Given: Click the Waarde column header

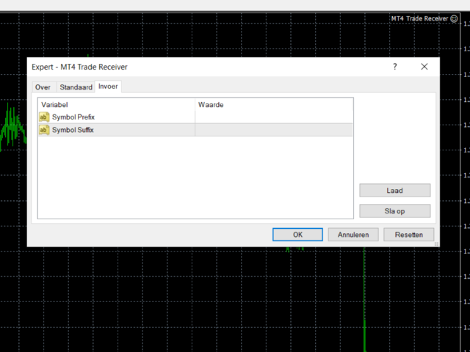Looking at the screenshot, I should click(x=274, y=105).
